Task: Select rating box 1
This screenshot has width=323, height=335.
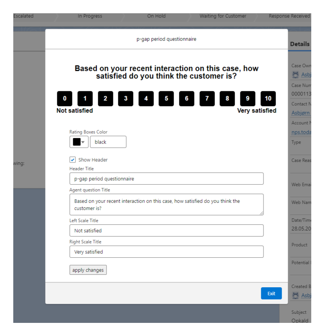Action: [85, 99]
